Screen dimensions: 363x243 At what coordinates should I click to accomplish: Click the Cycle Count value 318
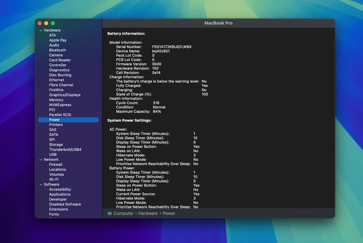[156, 103]
